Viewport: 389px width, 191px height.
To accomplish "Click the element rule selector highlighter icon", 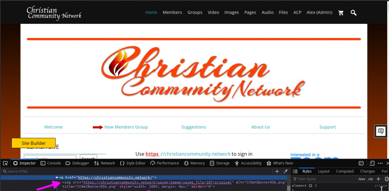I will pyautogui.click(x=310, y=186).
